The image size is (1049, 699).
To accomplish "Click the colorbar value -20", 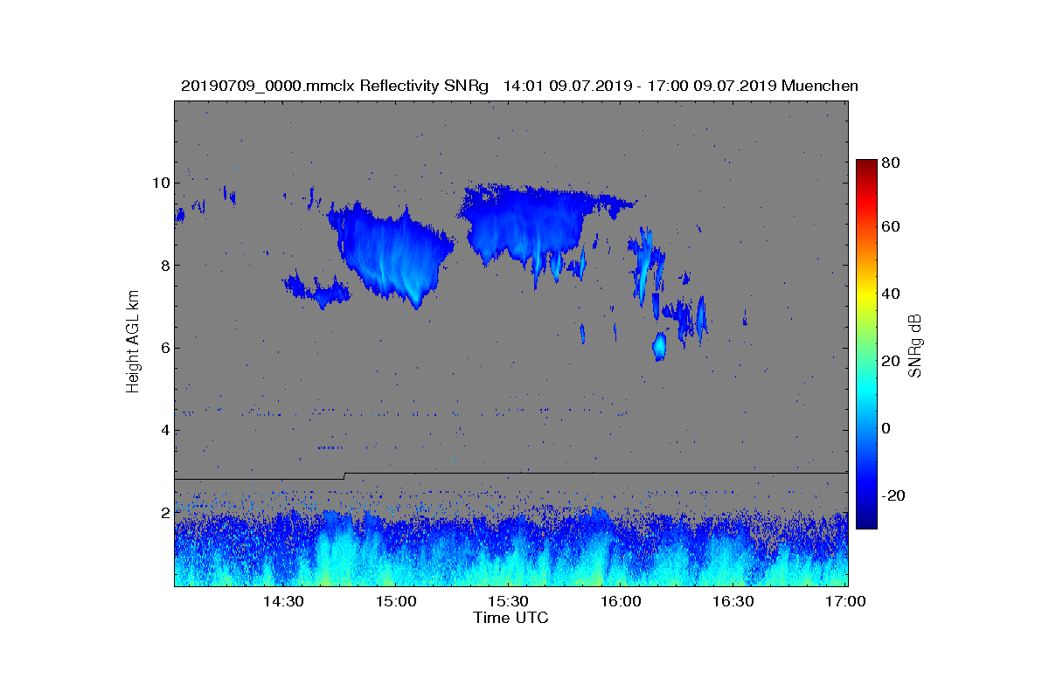I will point(893,495).
